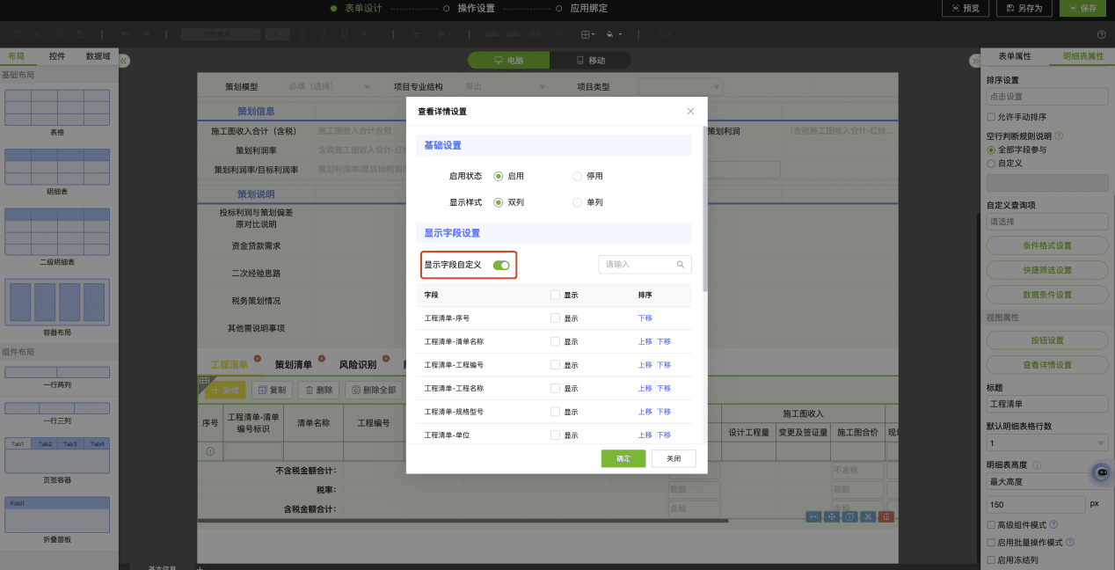1115x570 pixels.
Task: Open the 项目类型 dropdown
Action: coord(681,87)
